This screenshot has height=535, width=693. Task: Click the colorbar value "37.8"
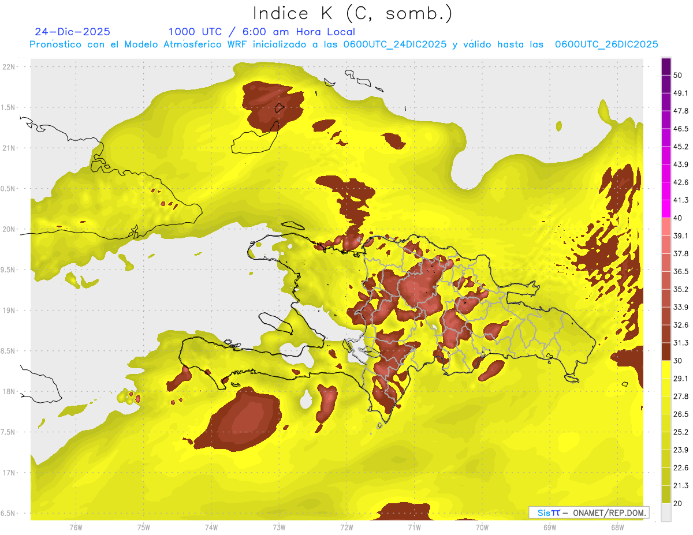[681, 254]
